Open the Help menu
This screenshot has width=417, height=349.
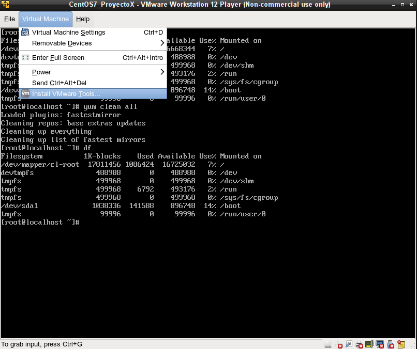tap(83, 19)
